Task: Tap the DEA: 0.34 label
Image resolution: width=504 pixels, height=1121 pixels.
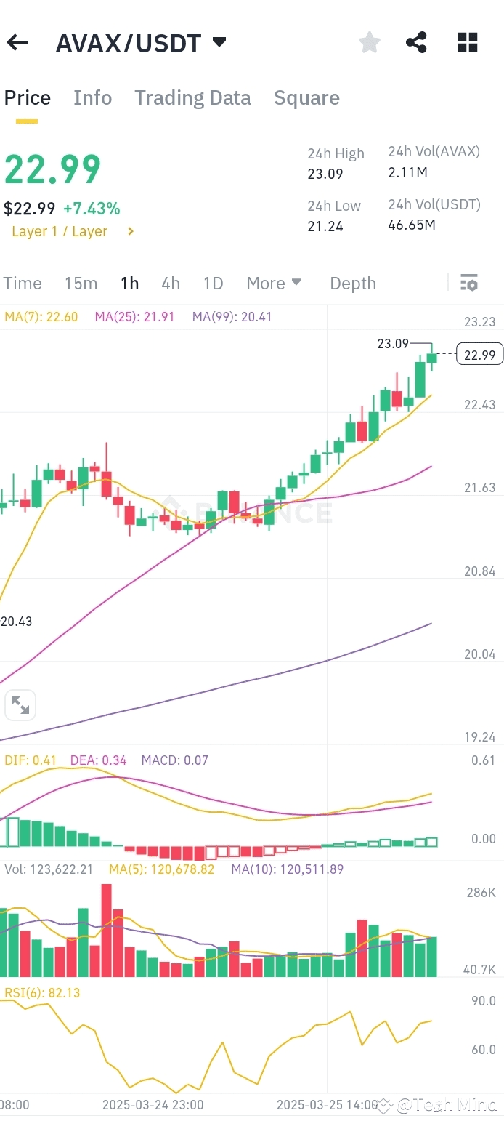Action: point(98,760)
